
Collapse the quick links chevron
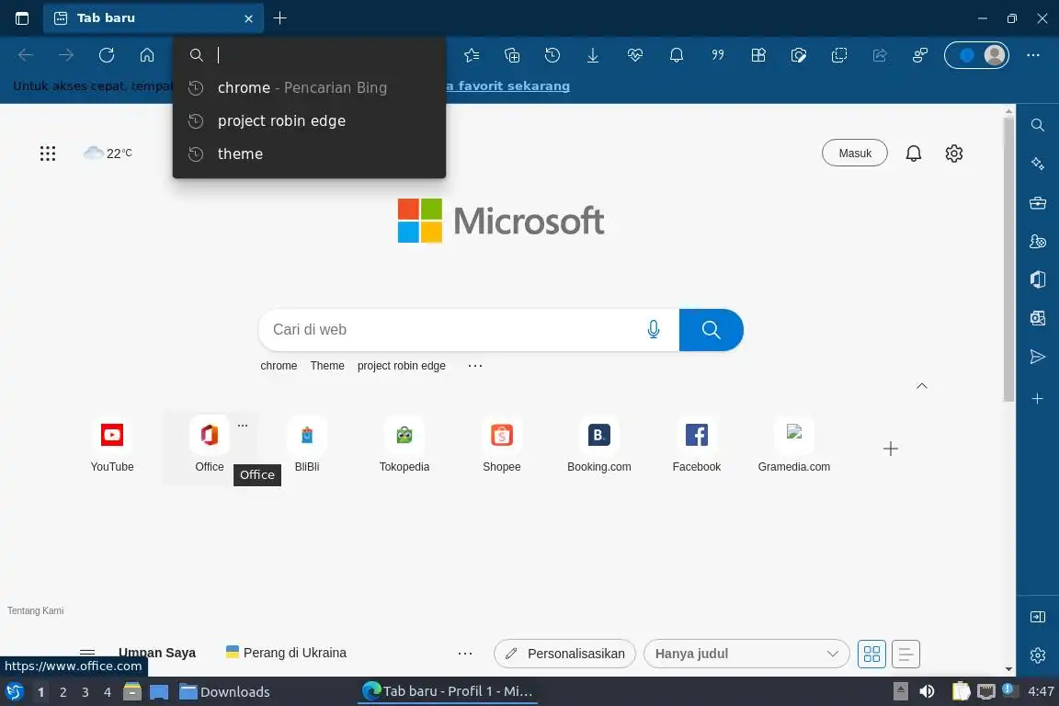(x=922, y=386)
